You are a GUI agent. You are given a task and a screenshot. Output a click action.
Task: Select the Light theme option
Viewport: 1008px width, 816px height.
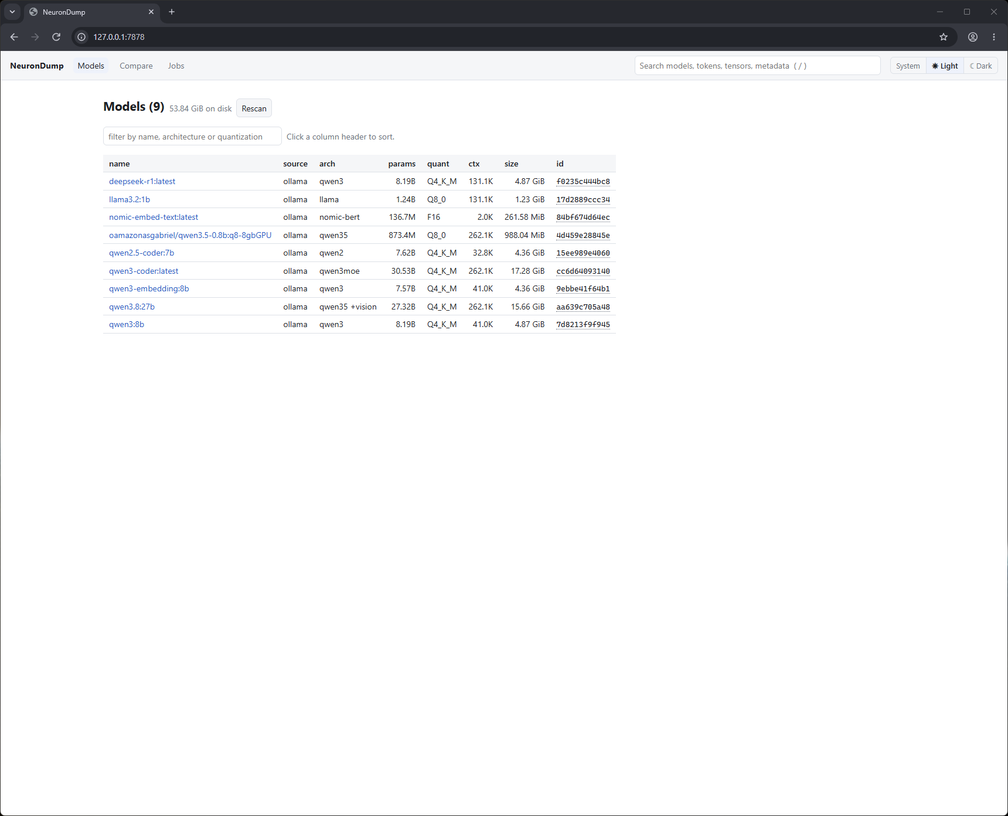click(x=945, y=66)
